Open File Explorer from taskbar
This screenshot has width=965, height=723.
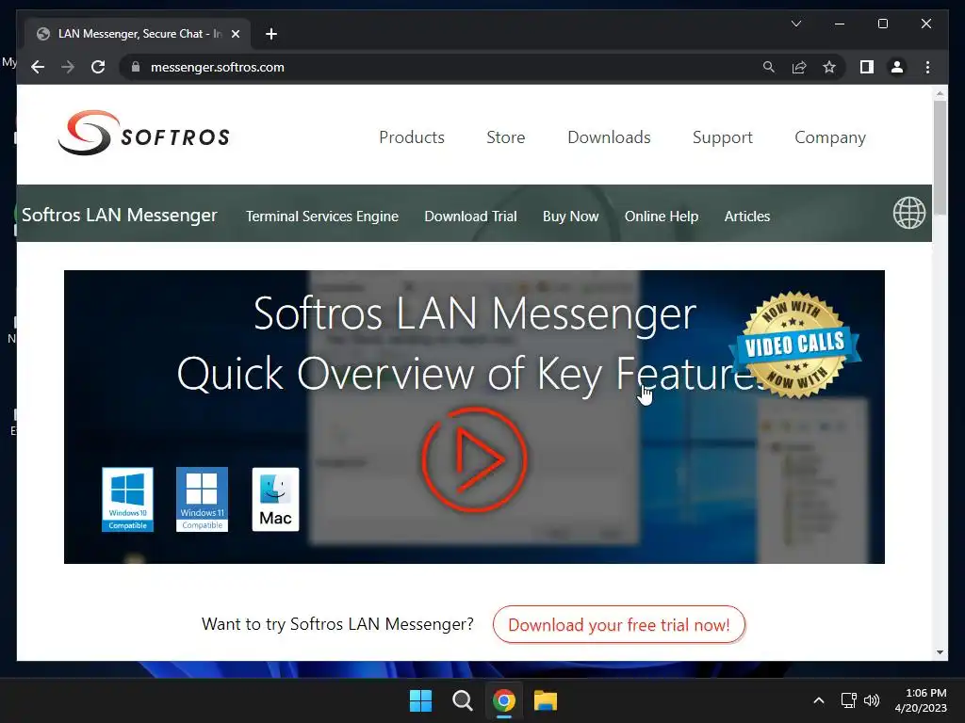546,700
